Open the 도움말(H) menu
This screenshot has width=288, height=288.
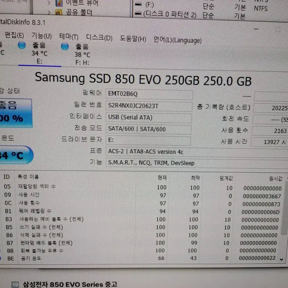click(x=133, y=39)
